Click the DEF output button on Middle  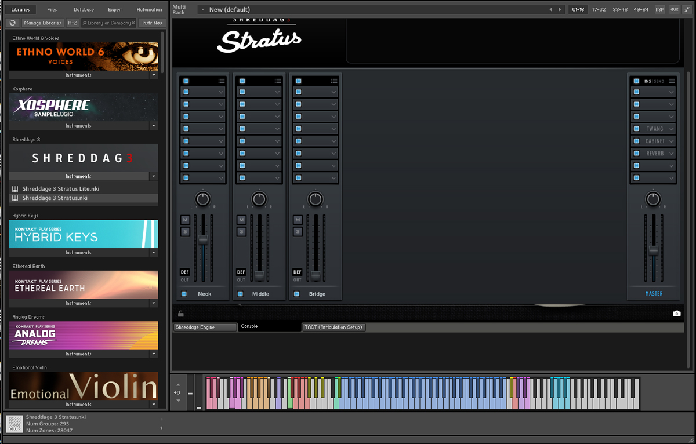click(x=241, y=272)
